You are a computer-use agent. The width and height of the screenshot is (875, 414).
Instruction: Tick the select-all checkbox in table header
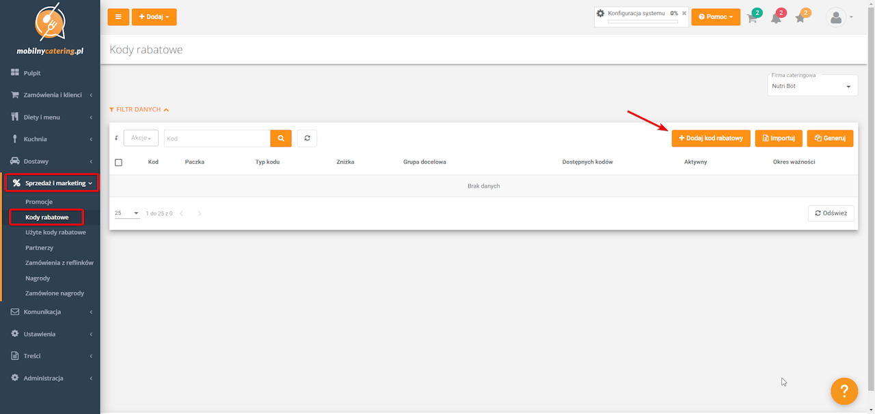118,162
